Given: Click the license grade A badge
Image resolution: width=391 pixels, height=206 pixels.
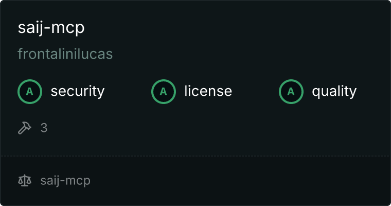Looking at the screenshot, I should click(x=164, y=92).
